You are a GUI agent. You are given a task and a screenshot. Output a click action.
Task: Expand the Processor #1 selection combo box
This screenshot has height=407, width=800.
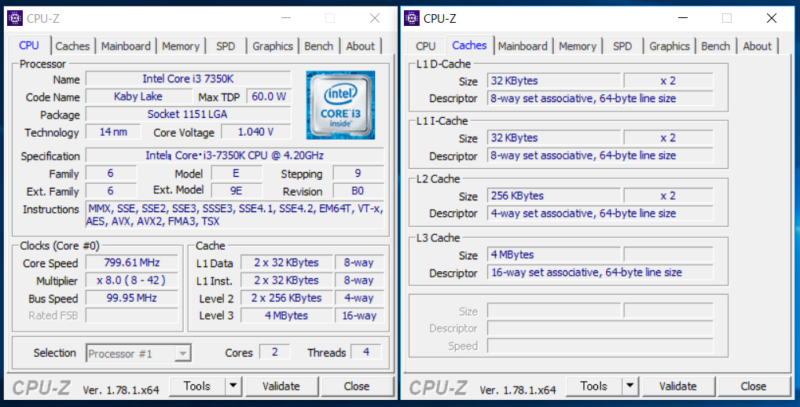tap(138, 353)
